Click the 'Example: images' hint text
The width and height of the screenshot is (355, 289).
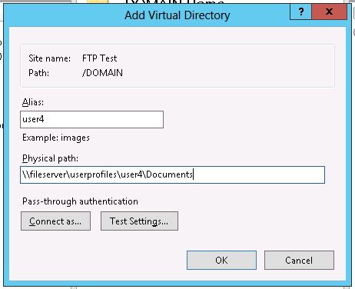(56, 138)
